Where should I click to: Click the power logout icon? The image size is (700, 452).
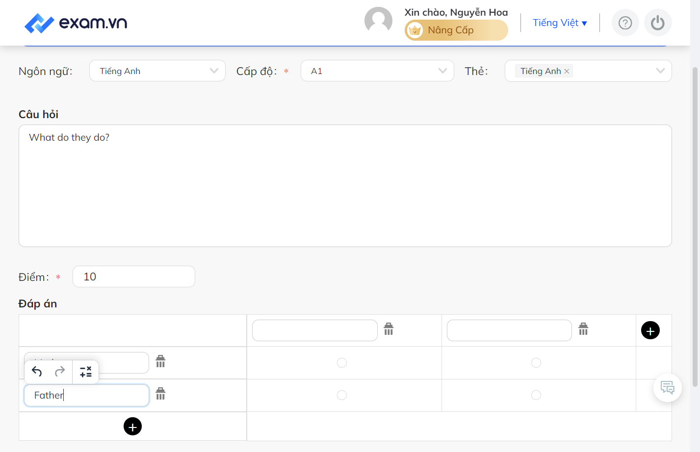point(658,23)
